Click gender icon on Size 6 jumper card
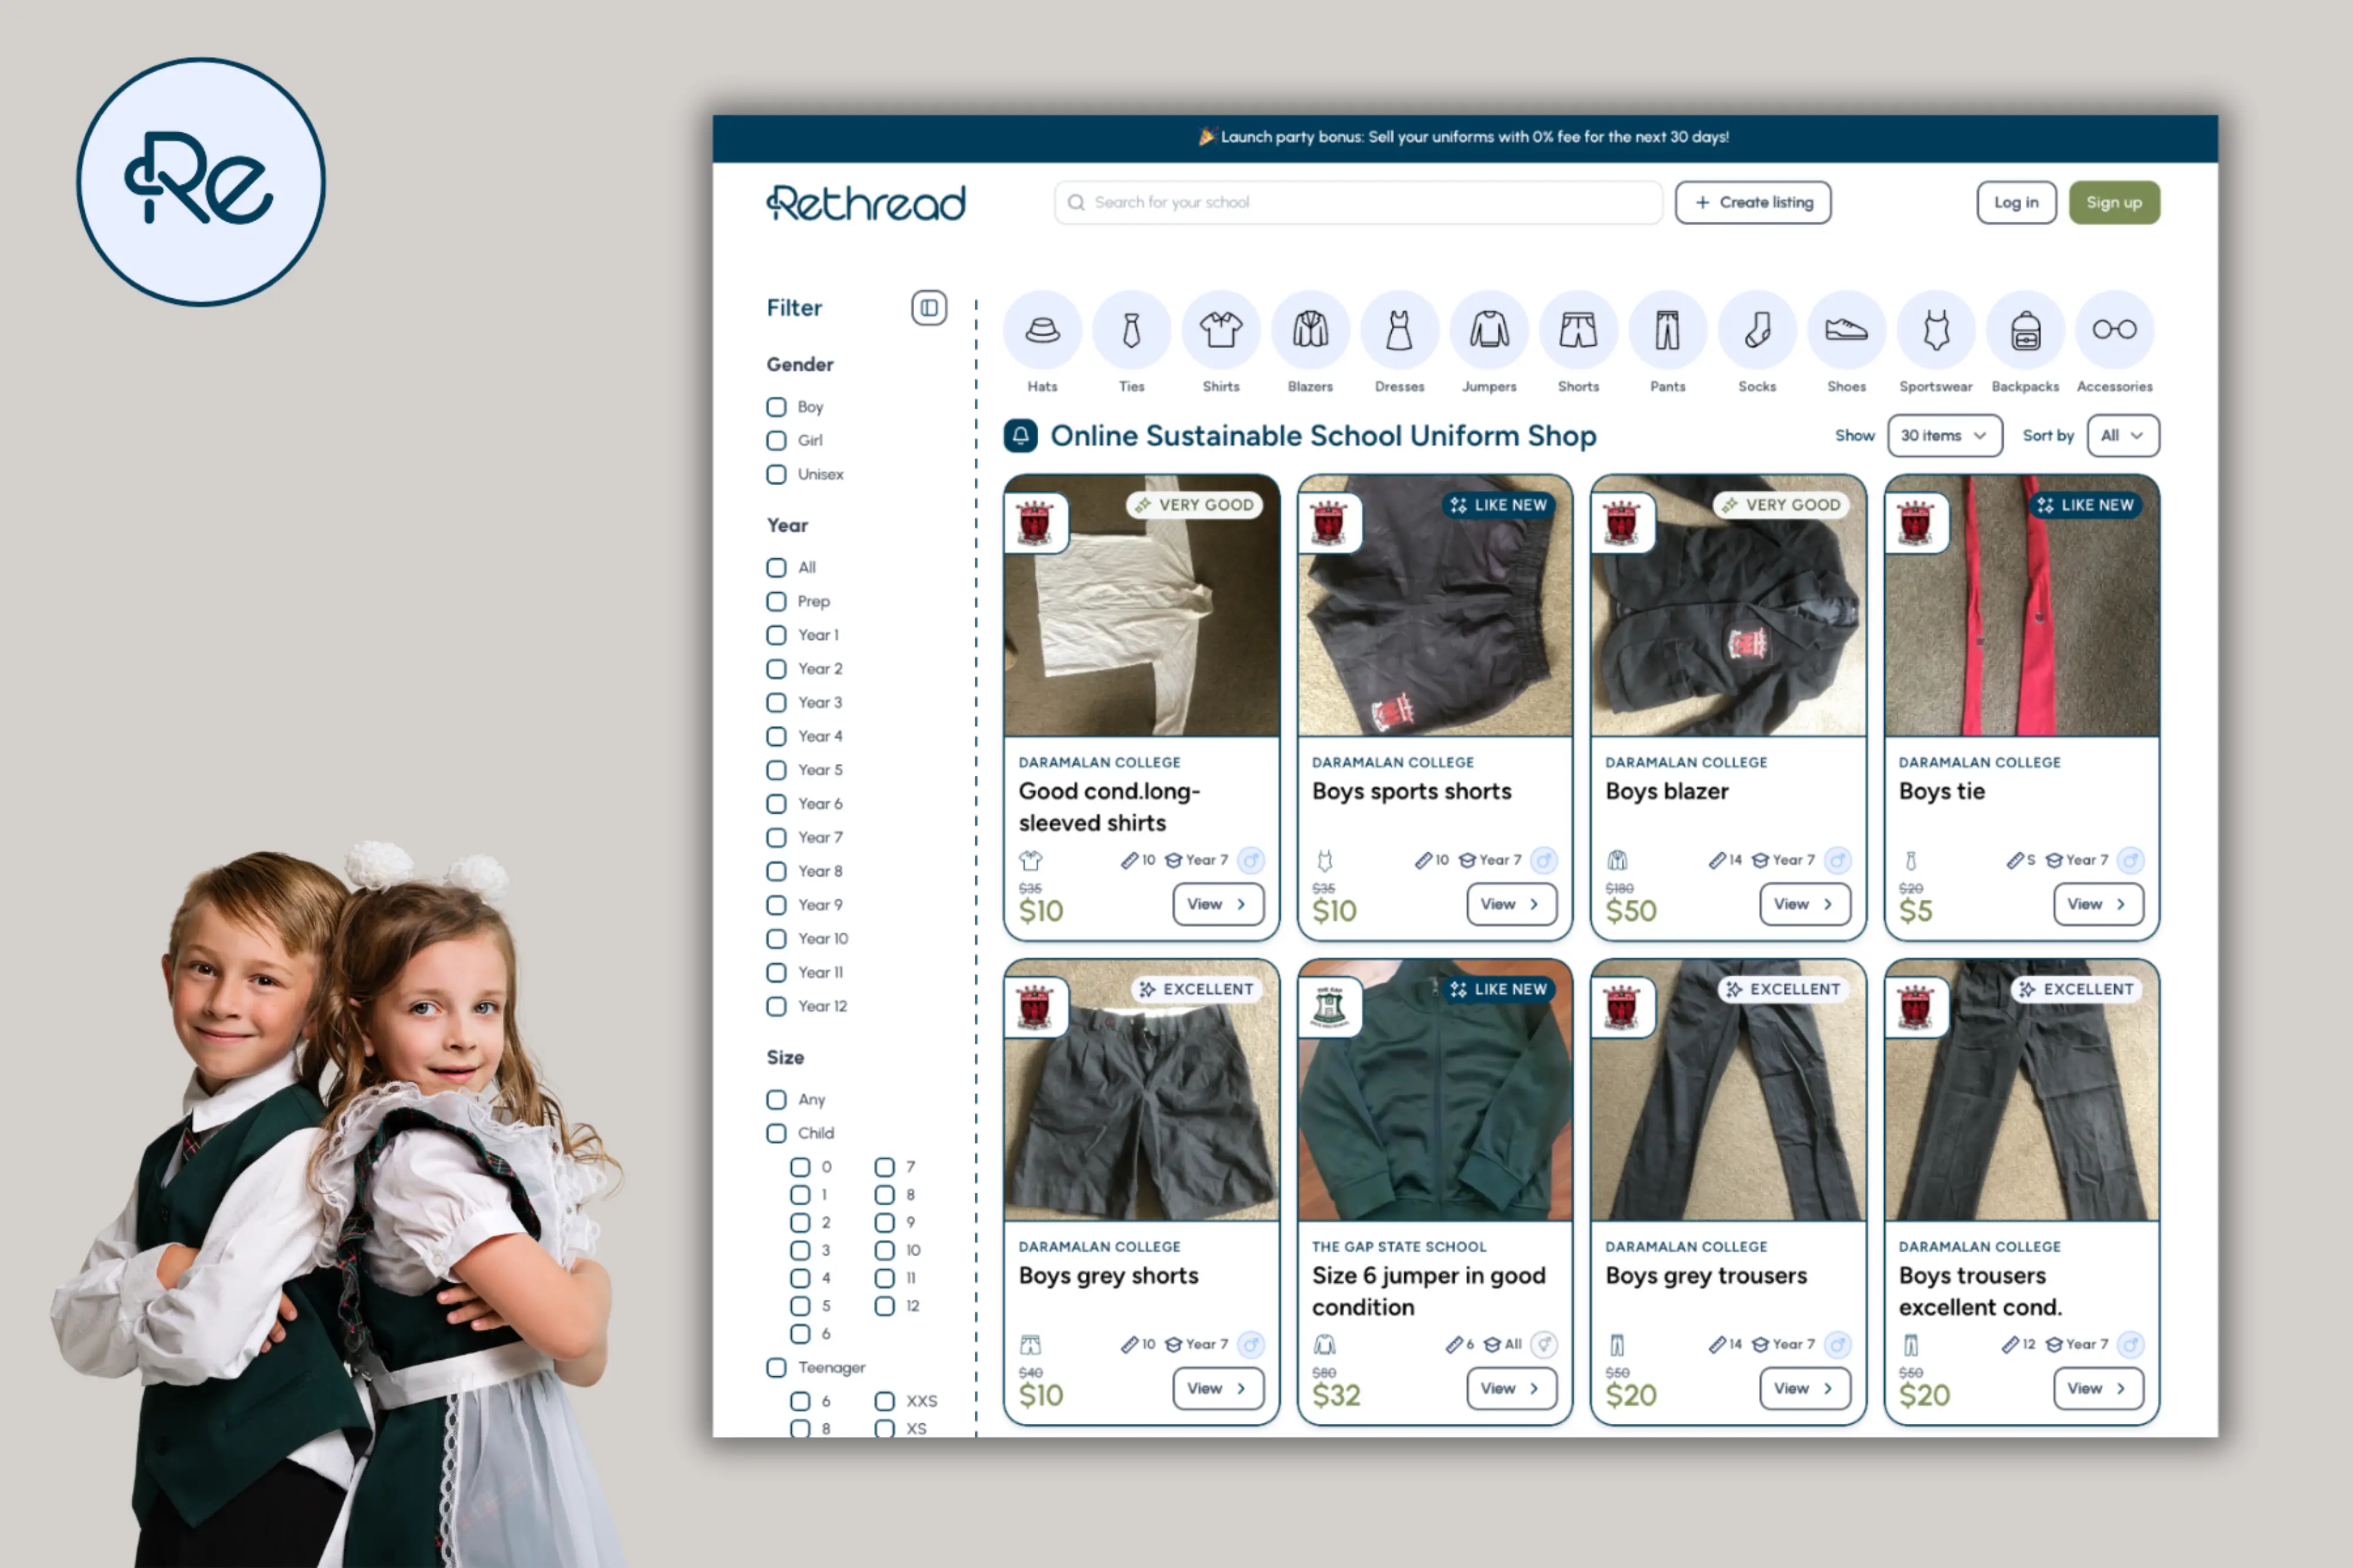2353x1568 pixels. 1544,1345
